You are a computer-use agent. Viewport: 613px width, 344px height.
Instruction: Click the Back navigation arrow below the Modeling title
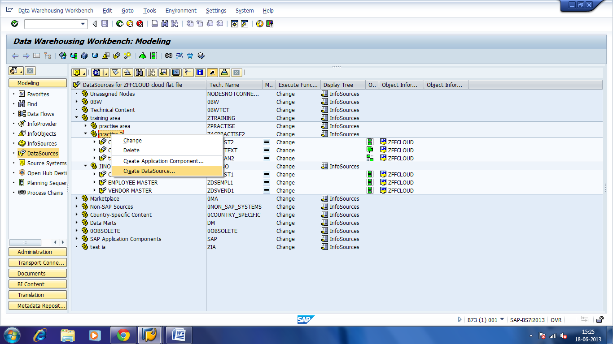pyautogui.click(x=14, y=56)
